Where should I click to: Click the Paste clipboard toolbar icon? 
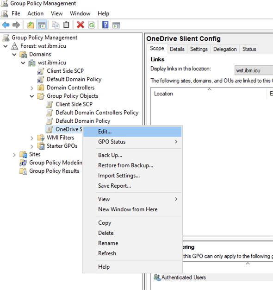tap(66, 25)
